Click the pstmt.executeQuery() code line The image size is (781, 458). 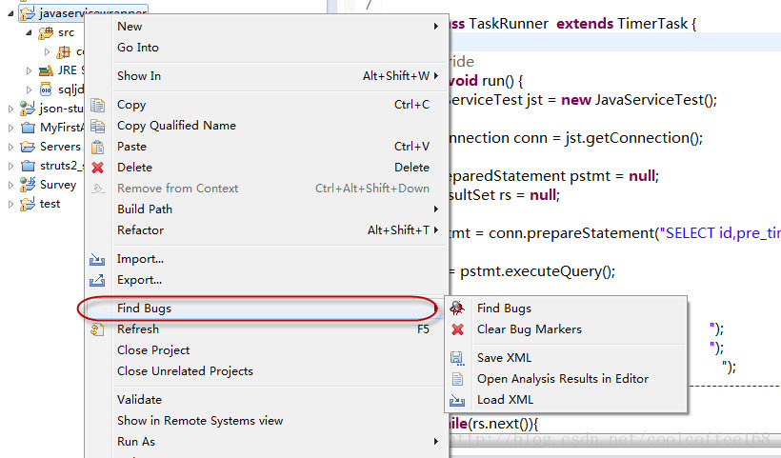pos(537,271)
